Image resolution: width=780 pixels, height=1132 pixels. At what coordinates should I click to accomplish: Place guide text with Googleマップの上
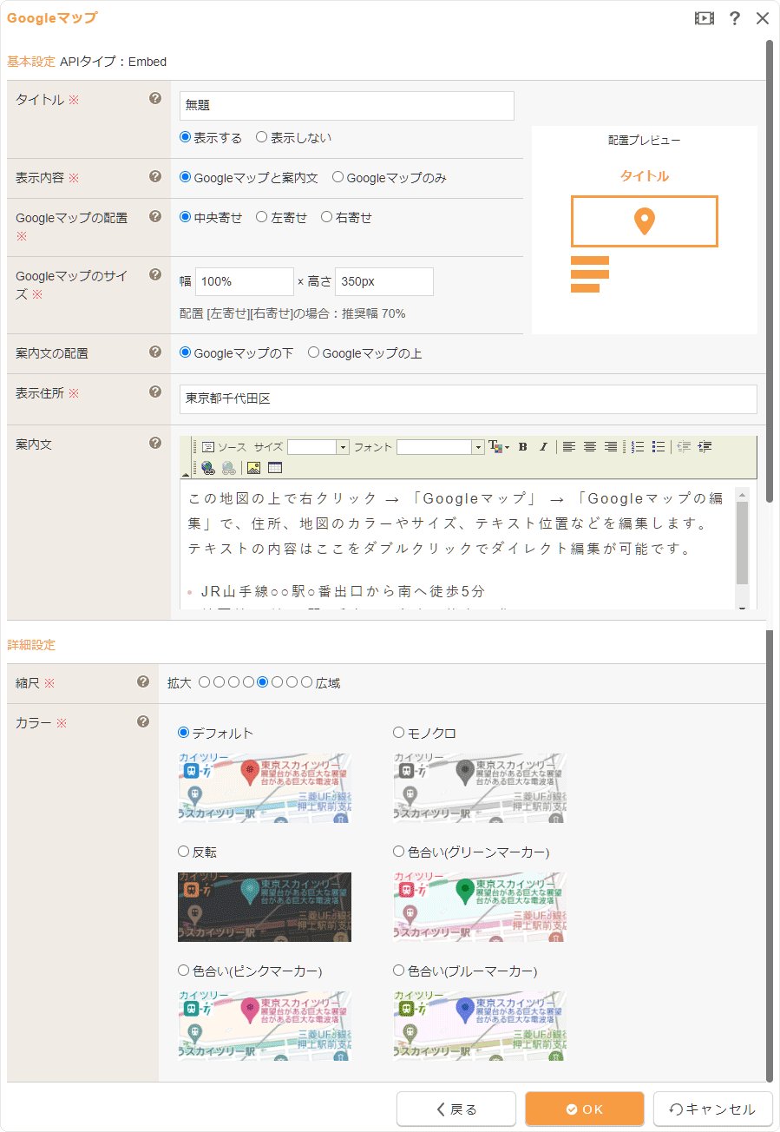coord(313,352)
